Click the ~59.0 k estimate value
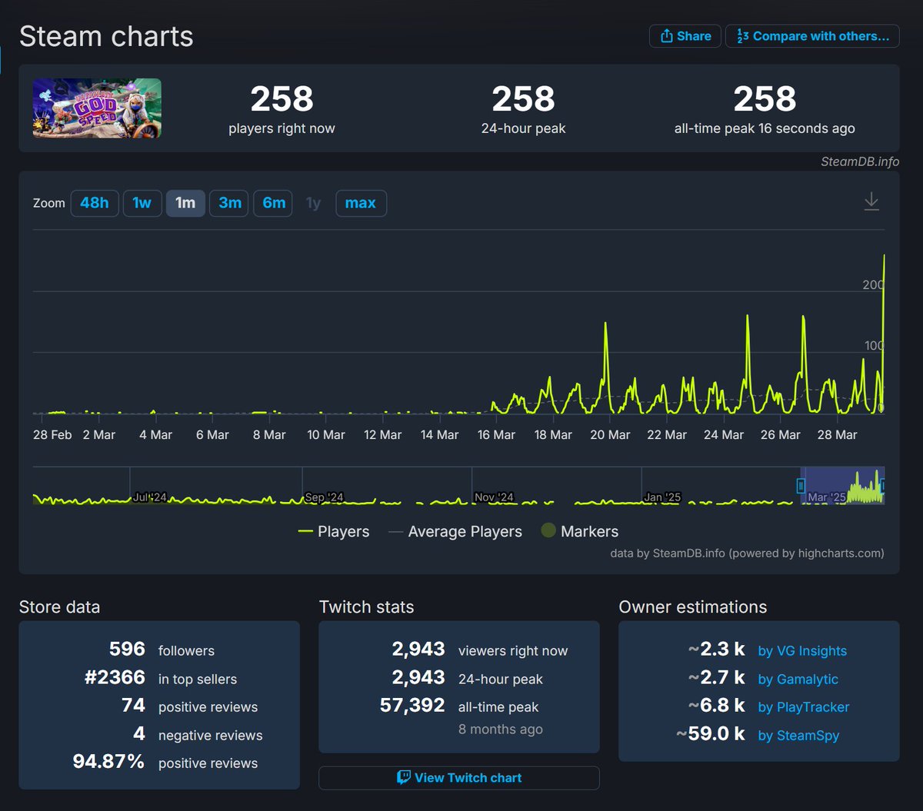 point(711,733)
